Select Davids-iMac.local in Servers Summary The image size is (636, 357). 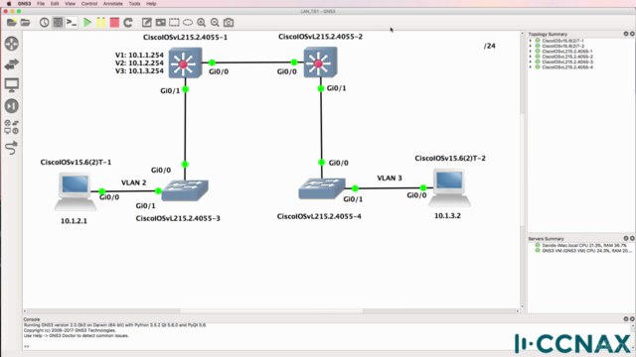pos(580,245)
